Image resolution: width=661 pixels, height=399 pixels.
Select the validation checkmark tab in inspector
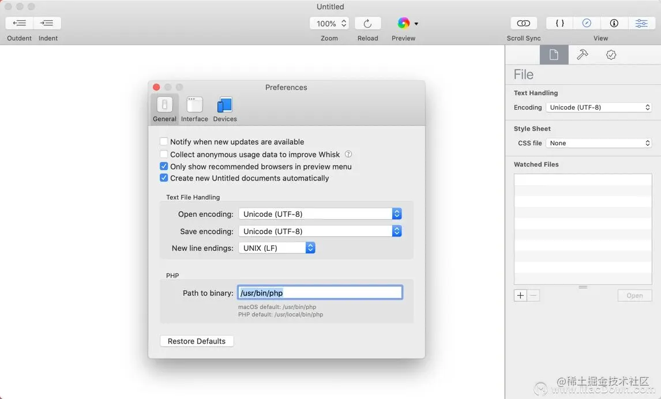tap(611, 55)
